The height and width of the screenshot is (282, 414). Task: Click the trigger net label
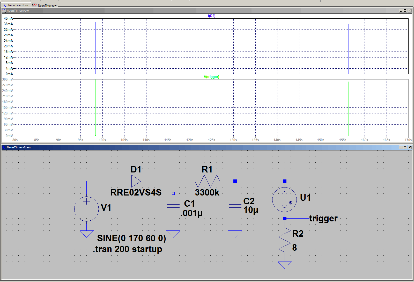323,218
